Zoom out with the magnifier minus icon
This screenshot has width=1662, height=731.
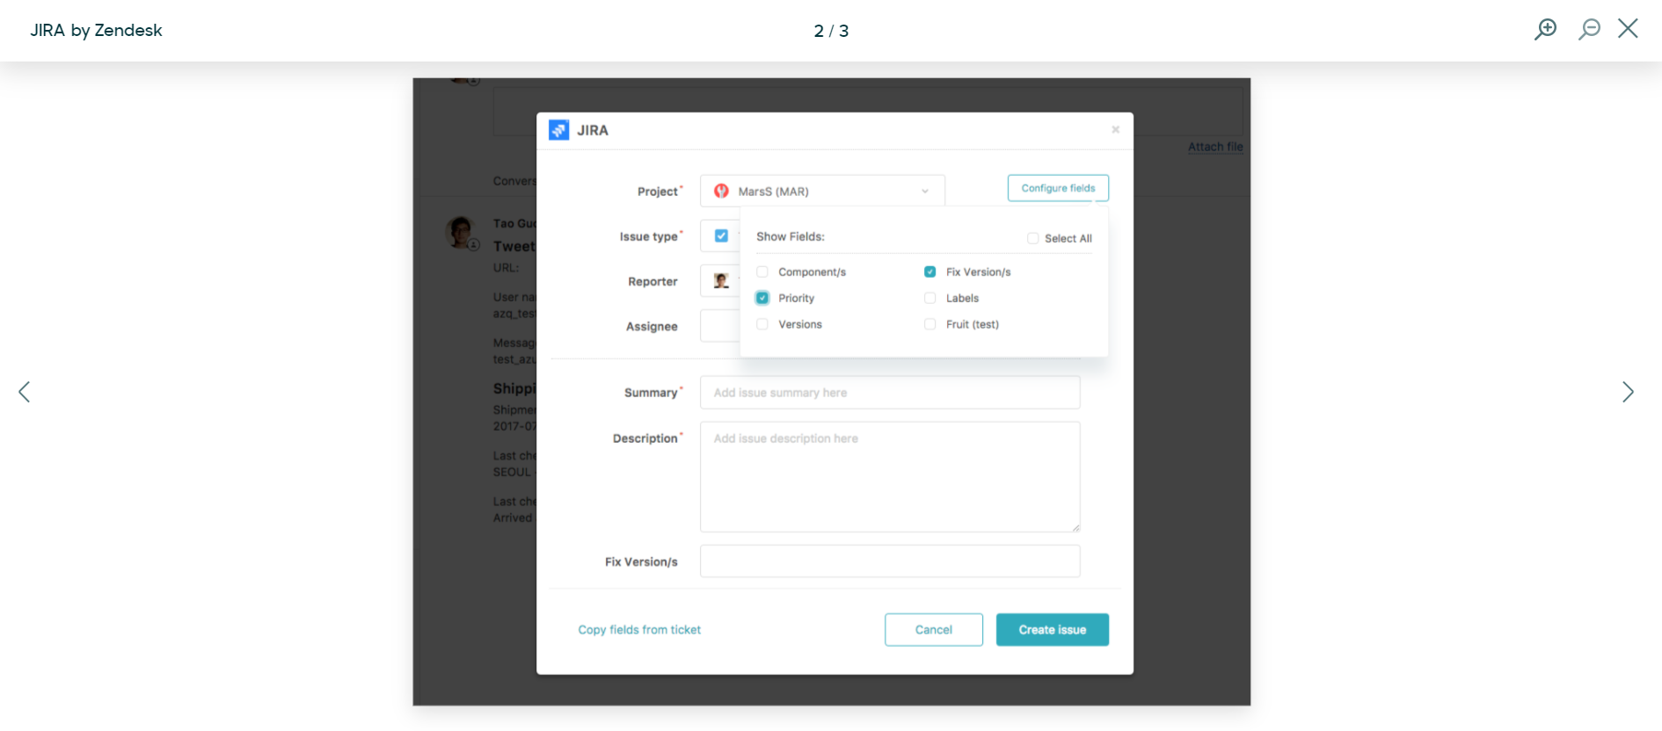tap(1589, 29)
